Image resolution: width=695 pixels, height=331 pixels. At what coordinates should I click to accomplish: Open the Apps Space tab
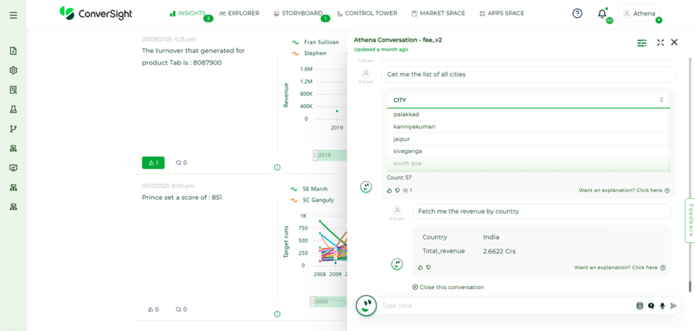point(502,14)
